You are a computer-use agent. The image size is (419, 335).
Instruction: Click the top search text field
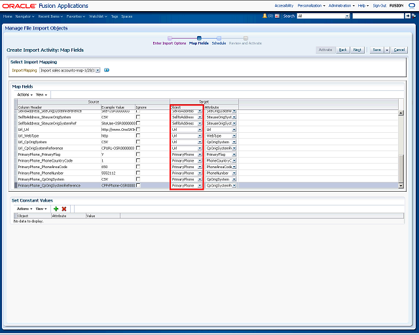click(x=378, y=15)
